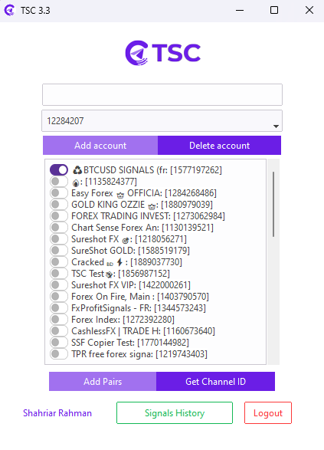Click the TSC app icon in title bar
Viewport: 324px width, 450px height.
[x=9, y=10]
